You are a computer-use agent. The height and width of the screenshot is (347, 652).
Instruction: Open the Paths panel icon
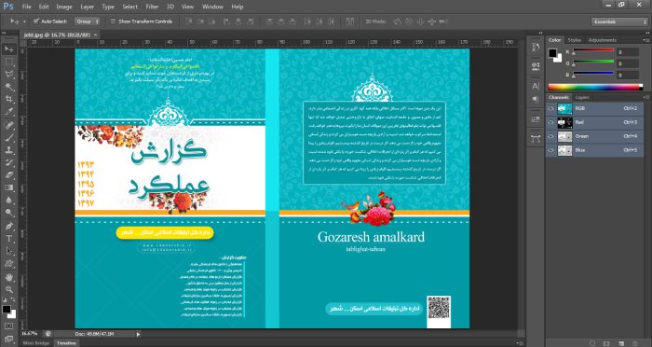pyautogui.click(x=536, y=139)
